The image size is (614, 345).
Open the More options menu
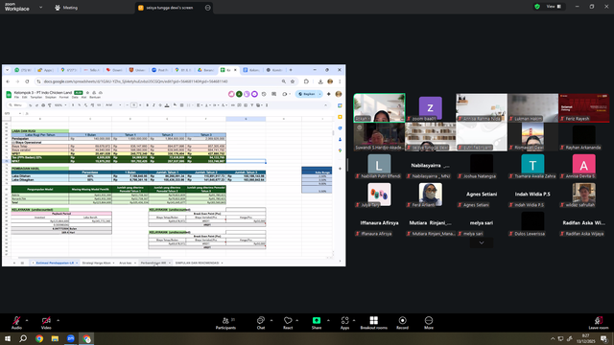pos(429,323)
